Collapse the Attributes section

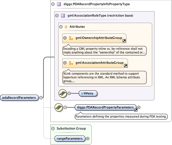(x=61, y=27)
